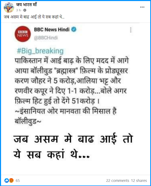This screenshot has height=186, width=151.
Task: Click the post privacy gear icon
Action: (x=25, y=10)
